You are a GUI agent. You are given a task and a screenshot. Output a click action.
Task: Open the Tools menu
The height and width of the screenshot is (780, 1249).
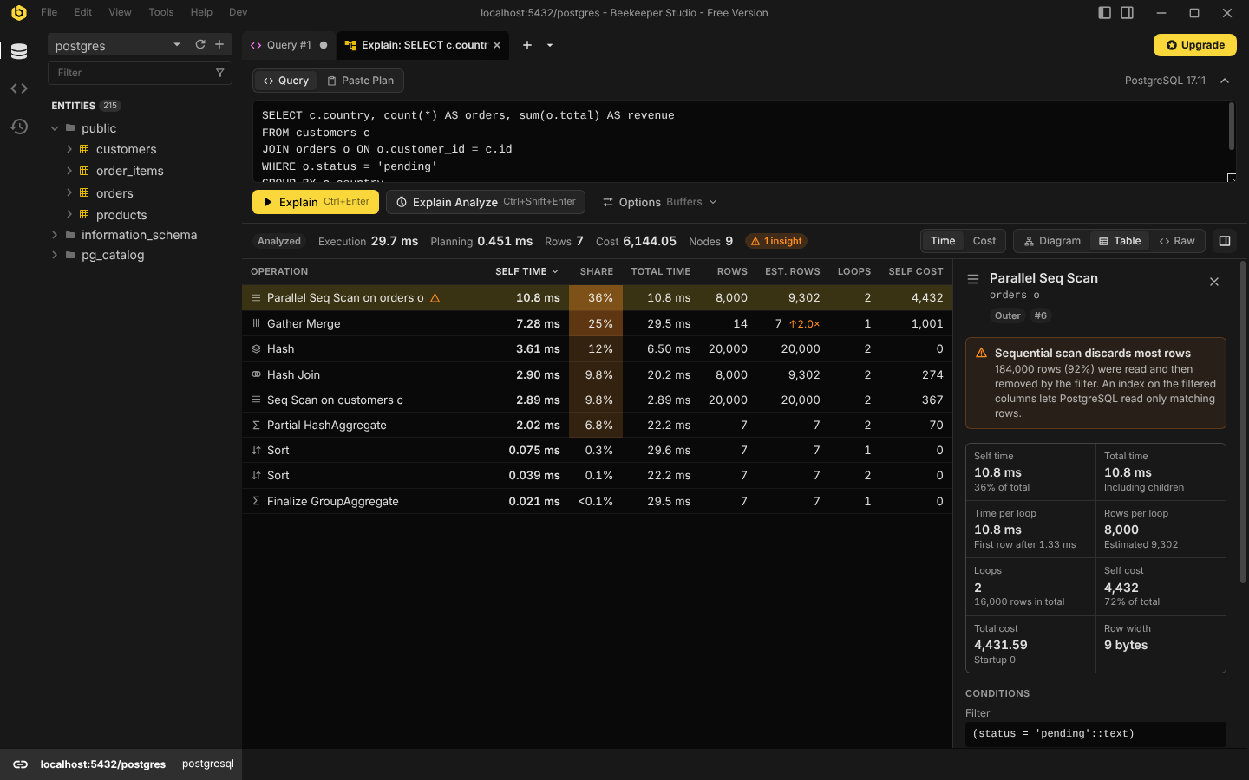pyautogui.click(x=160, y=12)
